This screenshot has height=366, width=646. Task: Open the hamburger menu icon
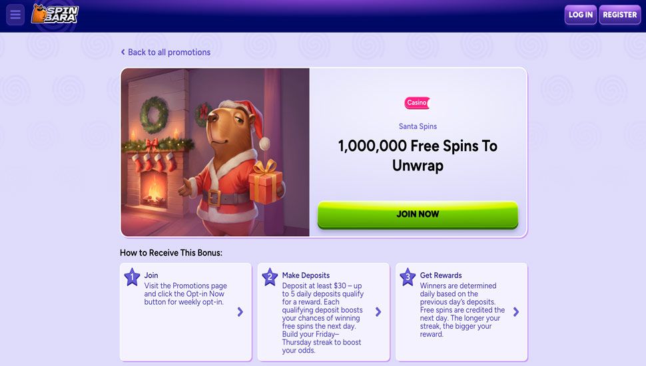pyautogui.click(x=15, y=15)
